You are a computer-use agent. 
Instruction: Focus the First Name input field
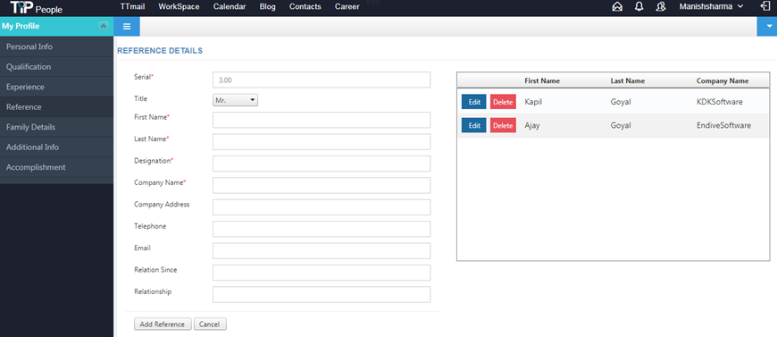coord(322,120)
